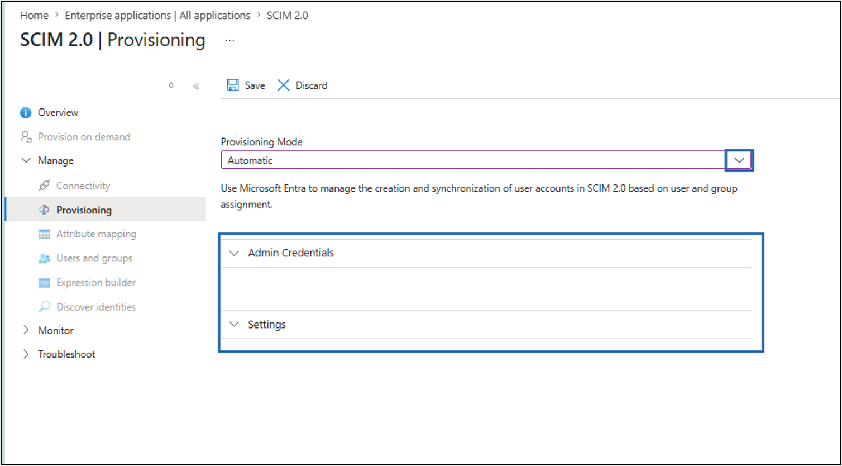The width and height of the screenshot is (842, 466).
Task: Expand the Monitor group in the sidebar
Action: 26,330
